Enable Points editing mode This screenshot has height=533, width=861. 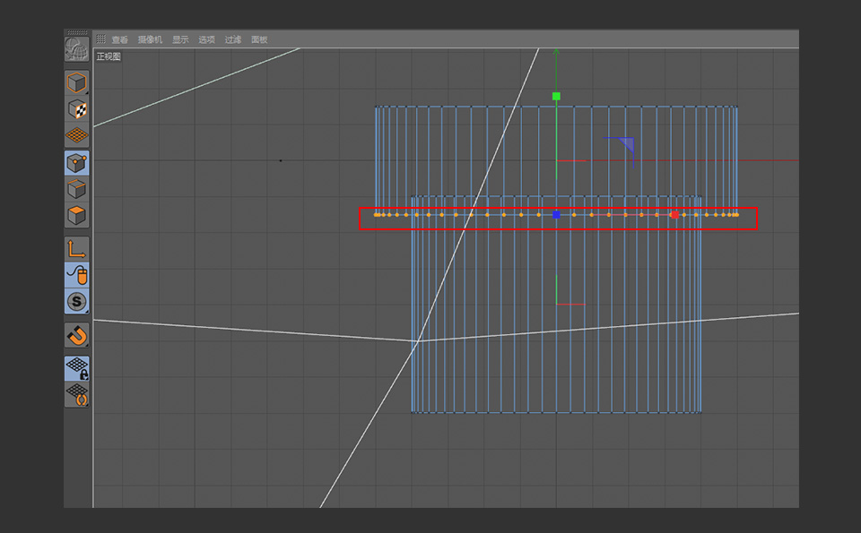tap(76, 162)
